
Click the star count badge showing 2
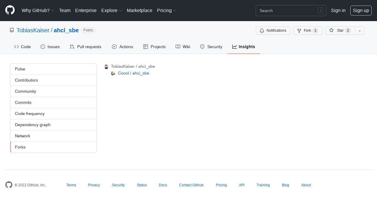coord(348,31)
